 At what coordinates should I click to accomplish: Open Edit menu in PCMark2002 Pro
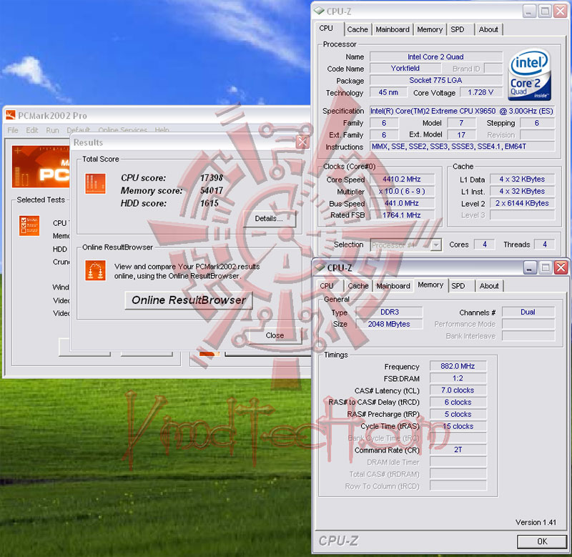31,130
